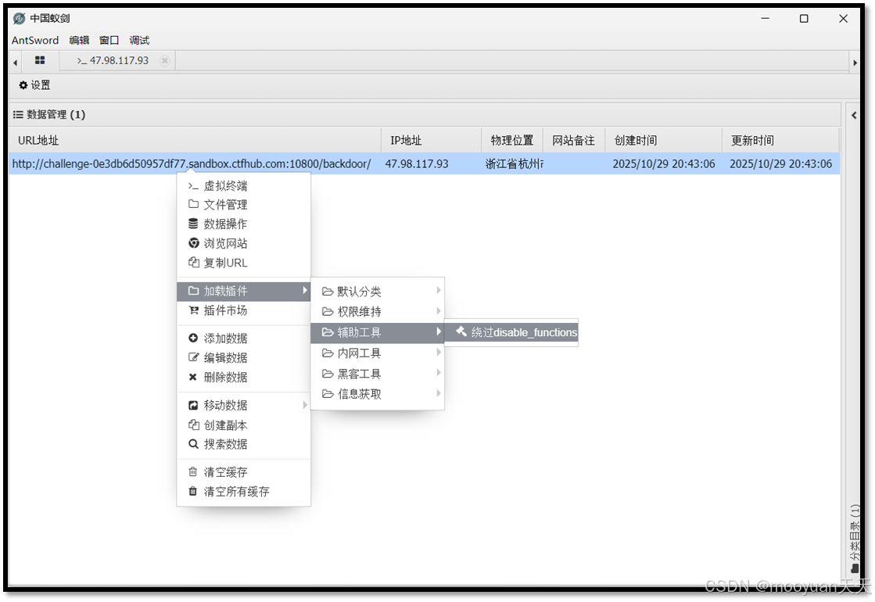
Task: Click the trash icon beside 清空缓存
Action: tap(192, 472)
